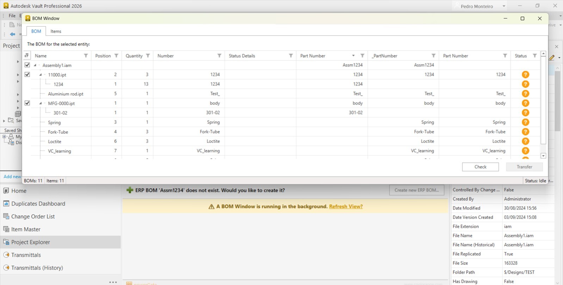Open the navigation overflow three-dots menu
Viewport: 563px width, 285px height.
pos(113,282)
